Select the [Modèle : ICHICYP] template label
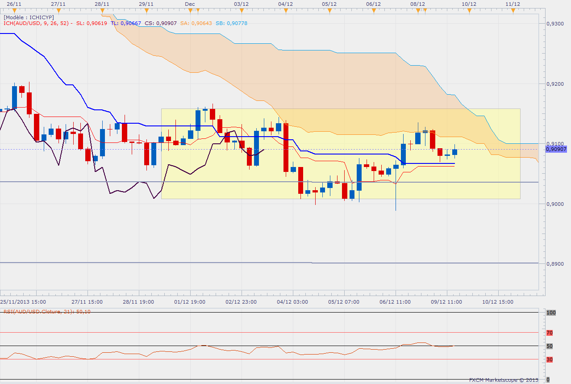Viewport: 571px width, 384px height. click(29, 17)
